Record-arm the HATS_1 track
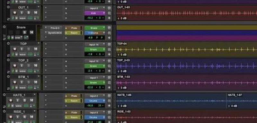Image resolution: width=257 pixels, height=123 pixels. pos(11,100)
